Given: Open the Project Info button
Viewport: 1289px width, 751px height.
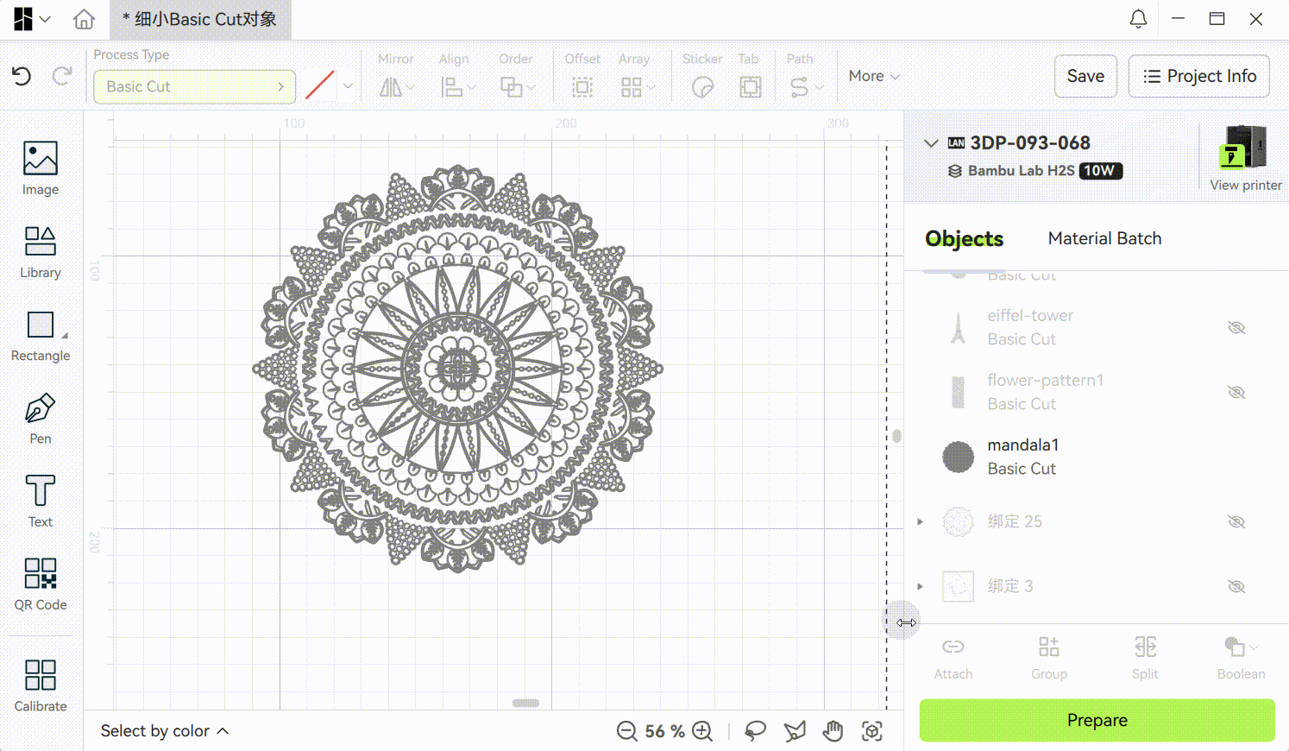Looking at the screenshot, I should click(1198, 76).
